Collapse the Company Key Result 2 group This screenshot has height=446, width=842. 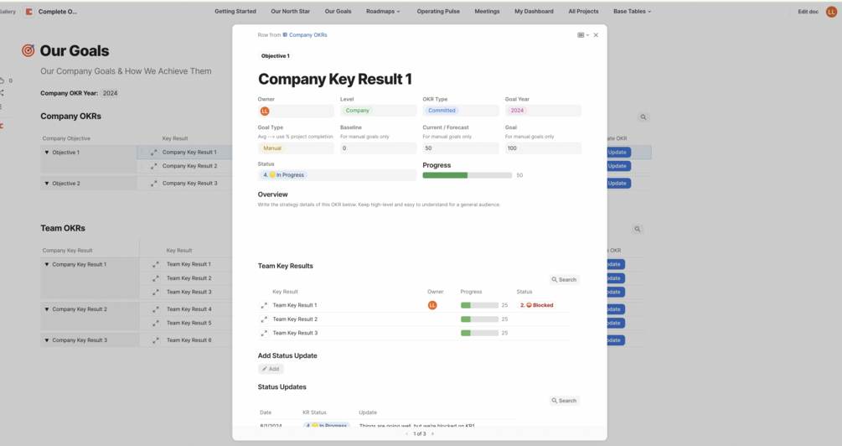click(x=47, y=309)
